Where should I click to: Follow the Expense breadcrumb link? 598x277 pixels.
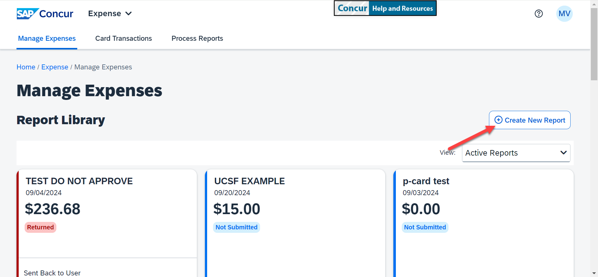click(x=55, y=67)
